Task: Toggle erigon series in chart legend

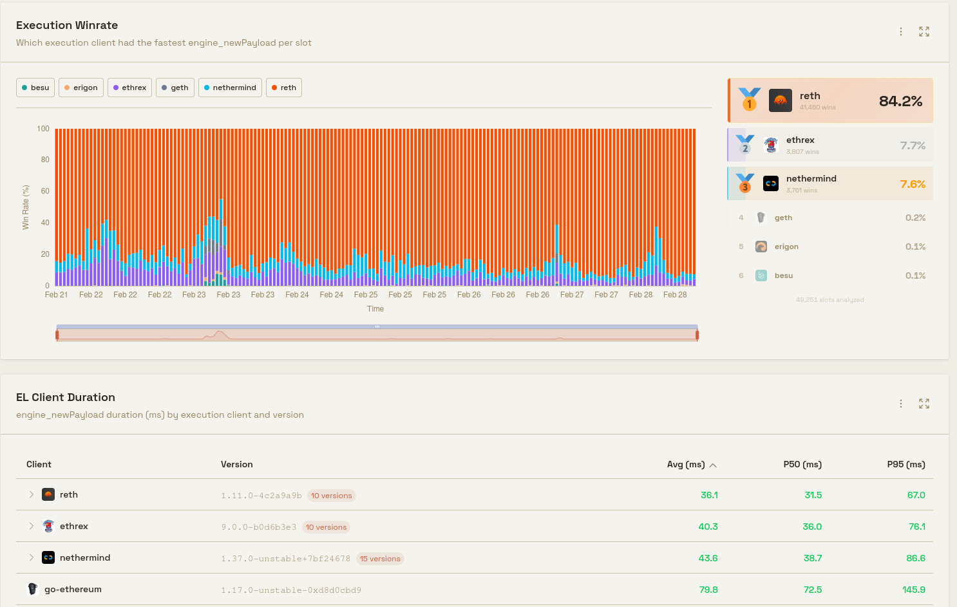Action: [x=81, y=88]
